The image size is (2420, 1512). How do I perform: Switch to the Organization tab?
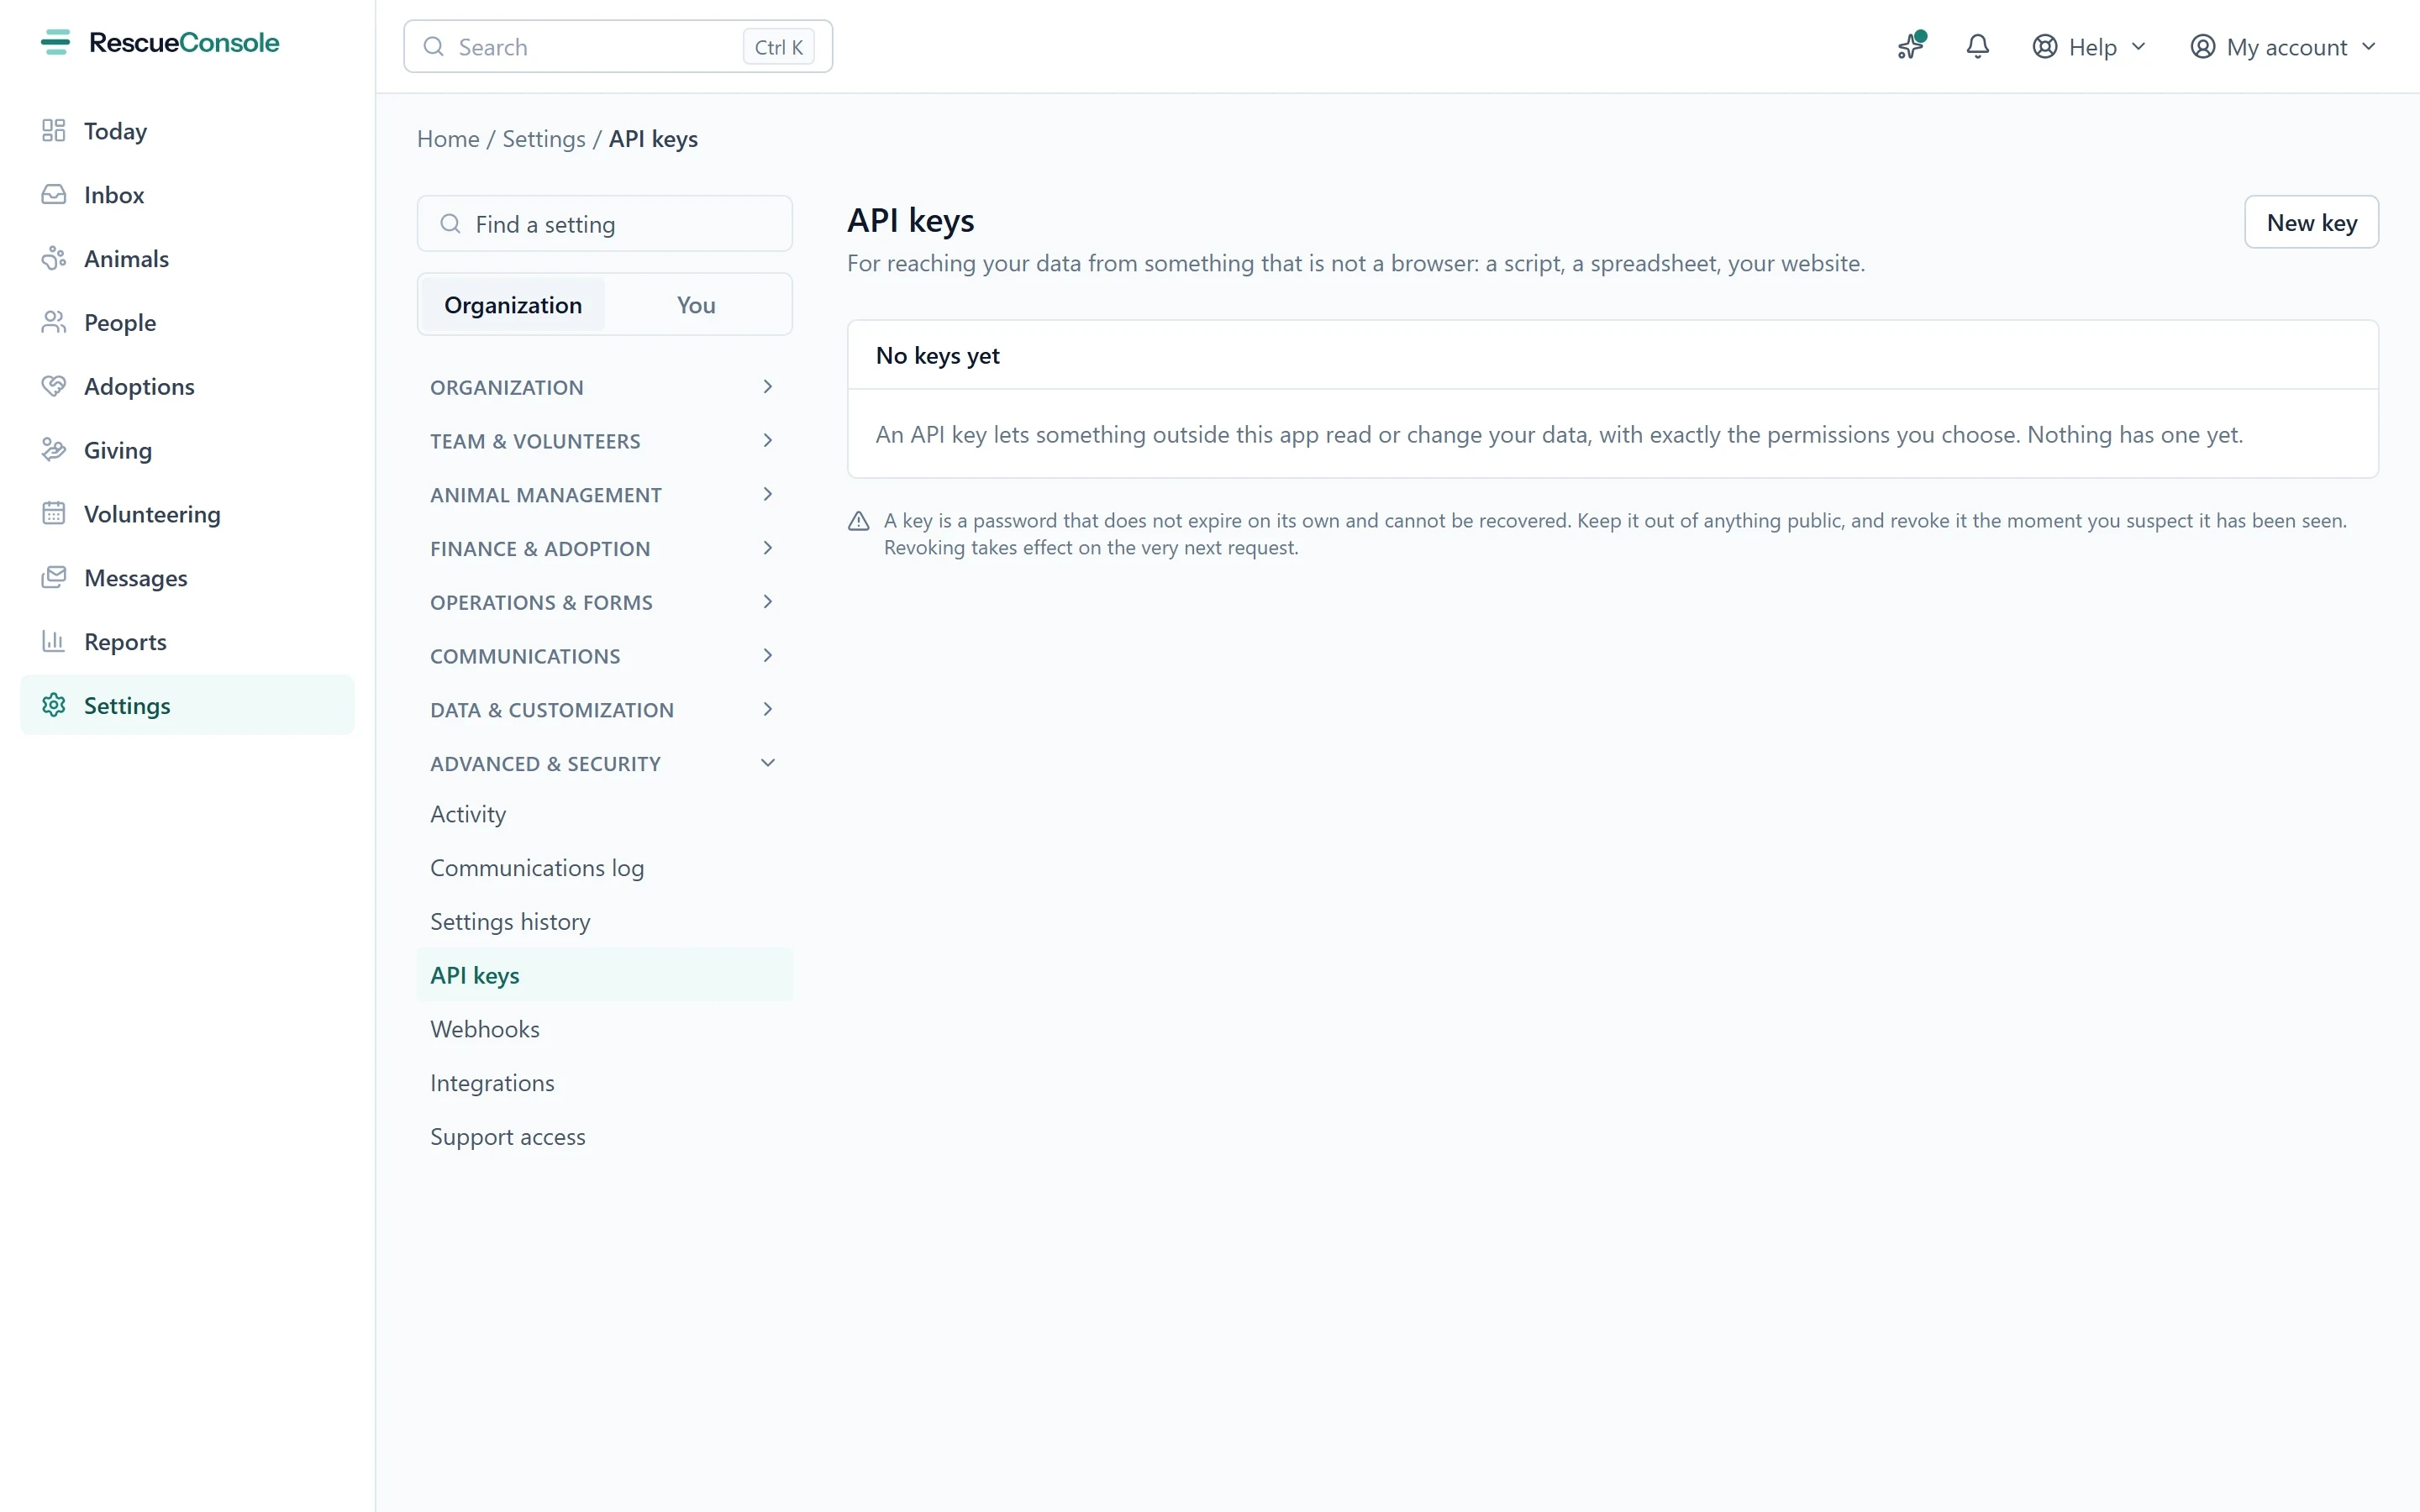pyautogui.click(x=513, y=305)
